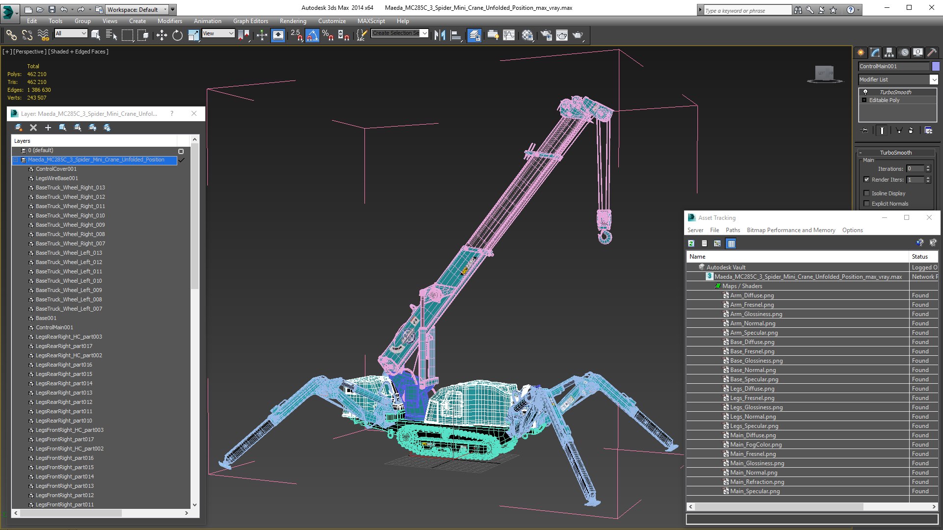Open the Hierarchy command panel
Viewport: 943px width, 530px height.
pyautogui.click(x=889, y=53)
